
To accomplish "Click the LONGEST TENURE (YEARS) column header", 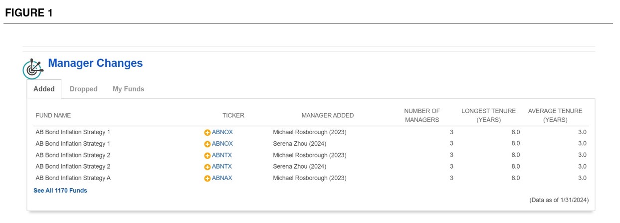I will pos(489,115).
